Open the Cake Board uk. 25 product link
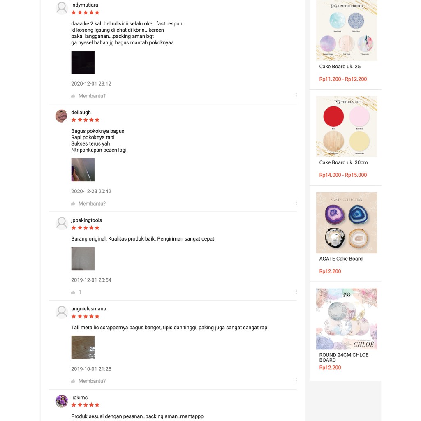The height and width of the screenshot is (421, 421). pyautogui.click(x=340, y=67)
